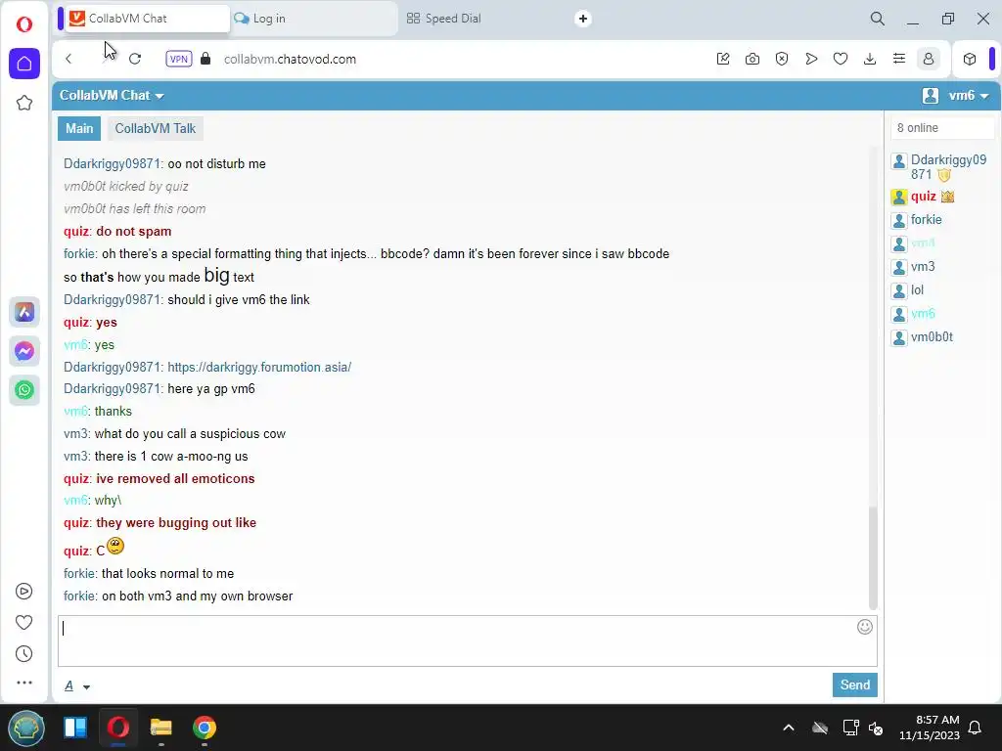The height and width of the screenshot is (751, 1002).
Task: Open History clock in sidebar
Action: [23, 653]
